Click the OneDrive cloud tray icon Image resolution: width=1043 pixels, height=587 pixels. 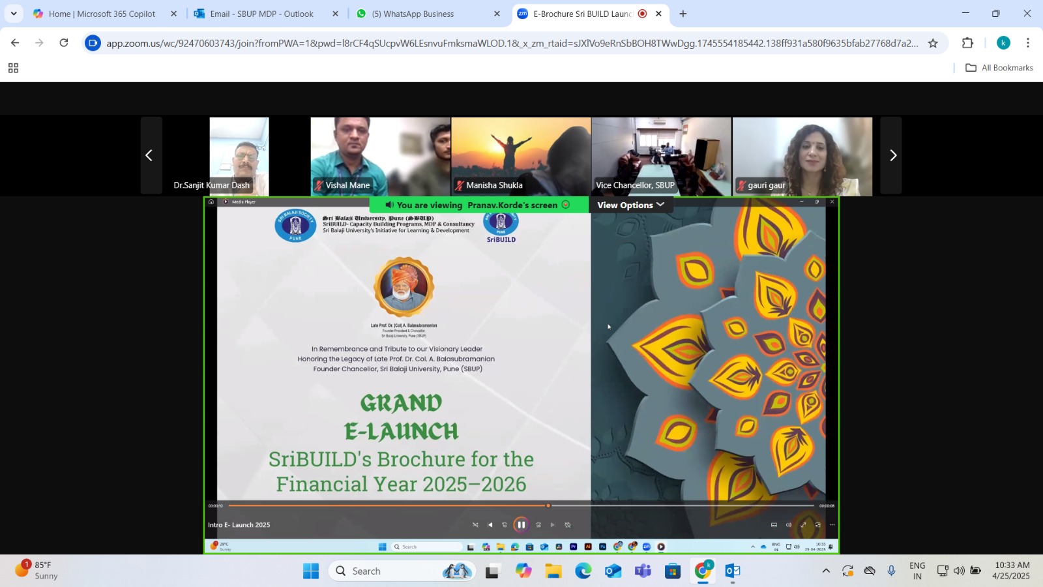point(870,571)
